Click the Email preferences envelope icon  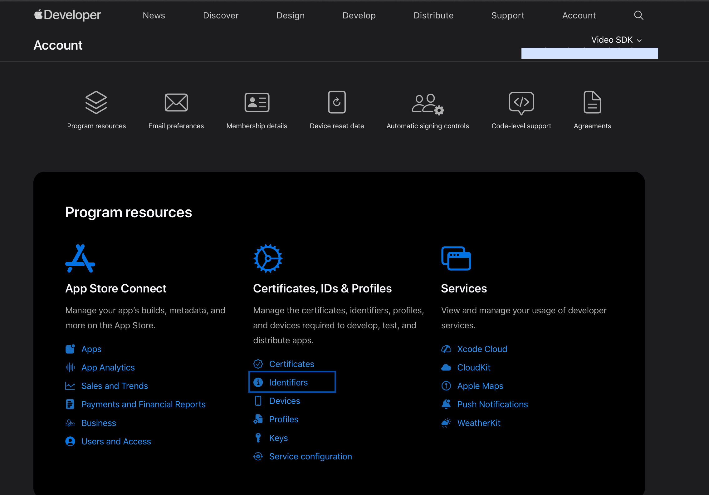coord(176,102)
